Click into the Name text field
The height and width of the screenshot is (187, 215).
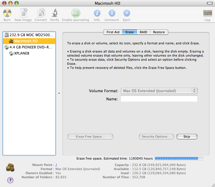pos(159,99)
